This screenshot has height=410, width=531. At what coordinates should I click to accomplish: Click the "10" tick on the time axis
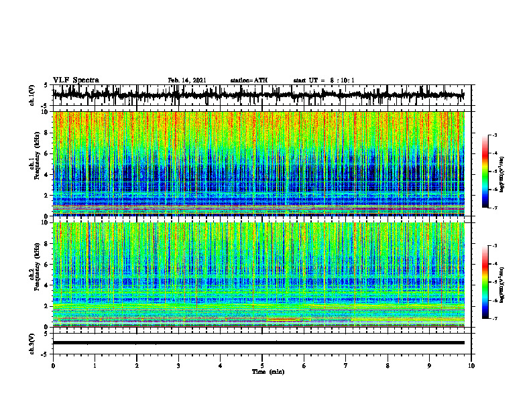pos(471,366)
